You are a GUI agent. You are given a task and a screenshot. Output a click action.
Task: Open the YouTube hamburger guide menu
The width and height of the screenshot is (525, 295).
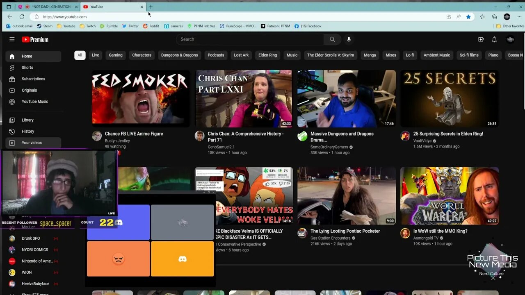coord(12,39)
